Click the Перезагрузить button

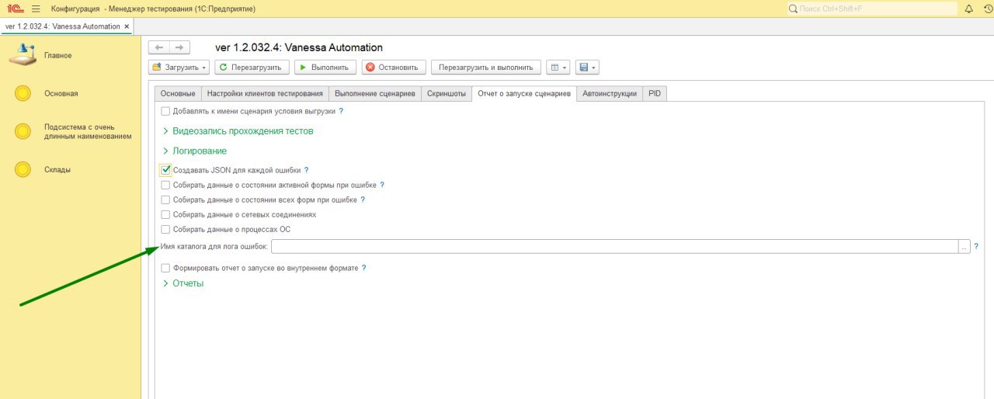(252, 68)
